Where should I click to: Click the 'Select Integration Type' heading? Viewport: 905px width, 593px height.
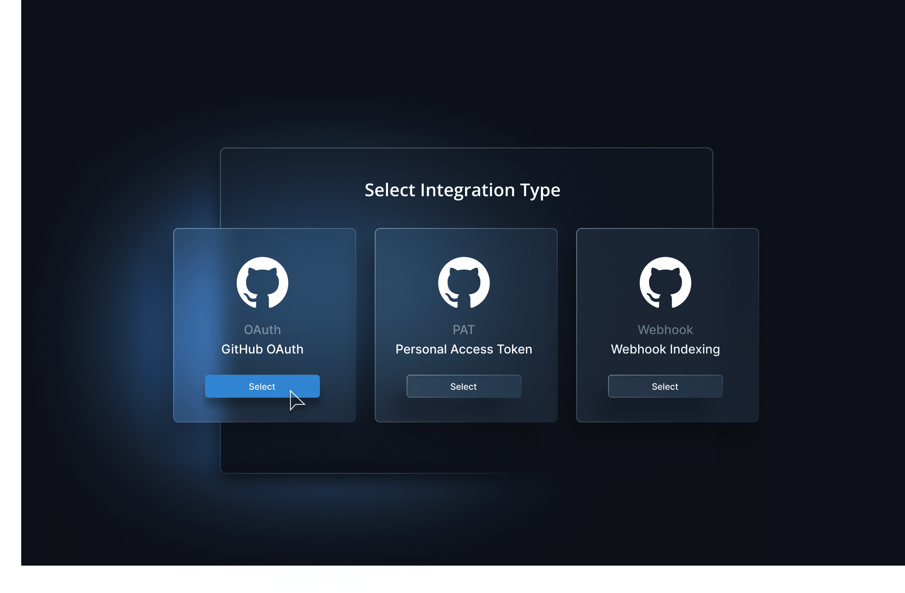click(x=463, y=190)
